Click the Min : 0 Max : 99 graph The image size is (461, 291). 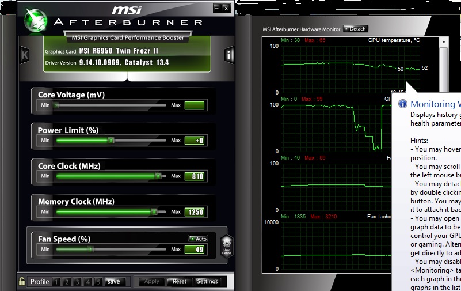click(x=336, y=128)
